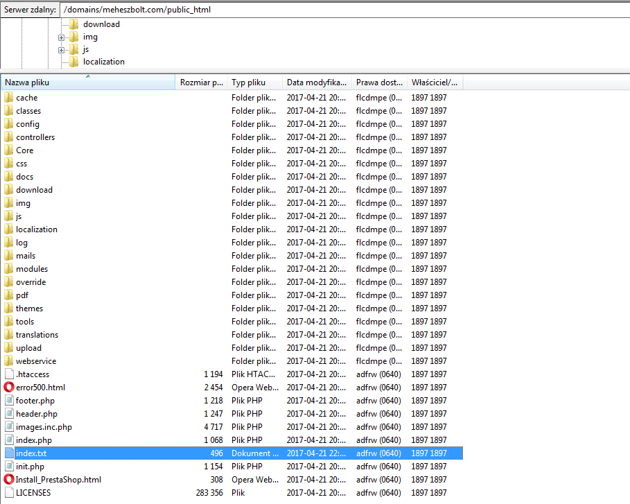Click the Plik HTAC... type cell

click(253, 374)
